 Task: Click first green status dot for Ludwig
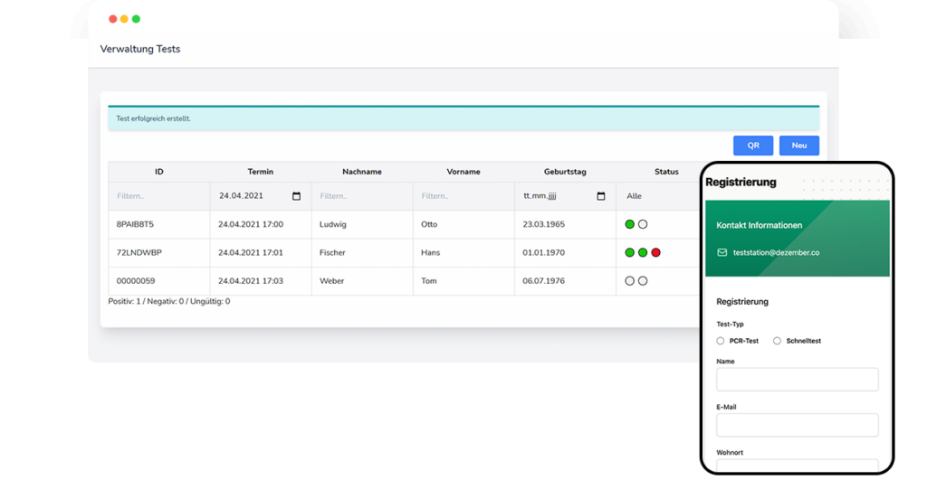(630, 224)
